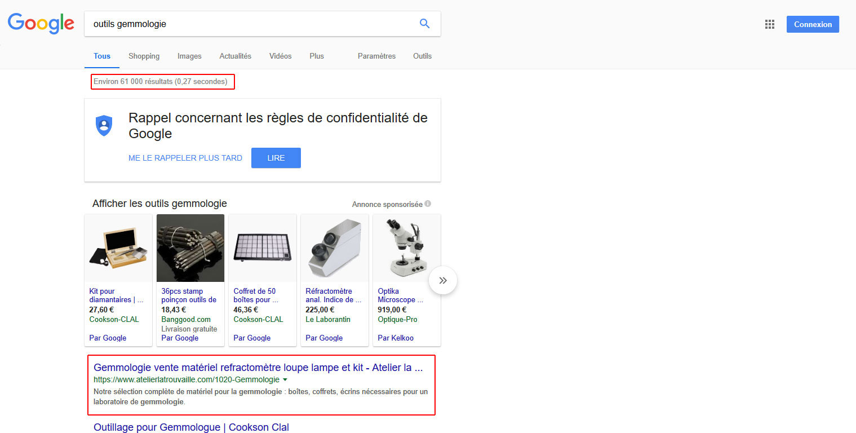
Task: Open the Réfractomètre product image
Action: tap(335, 248)
